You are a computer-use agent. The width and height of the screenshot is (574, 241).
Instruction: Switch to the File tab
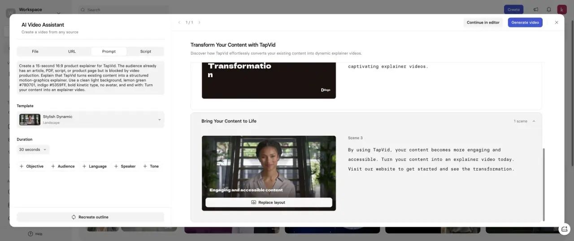click(35, 52)
